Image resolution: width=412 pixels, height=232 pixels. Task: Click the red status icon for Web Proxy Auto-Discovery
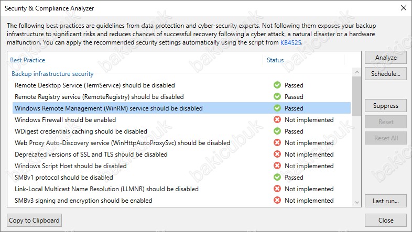(x=277, y=143)
